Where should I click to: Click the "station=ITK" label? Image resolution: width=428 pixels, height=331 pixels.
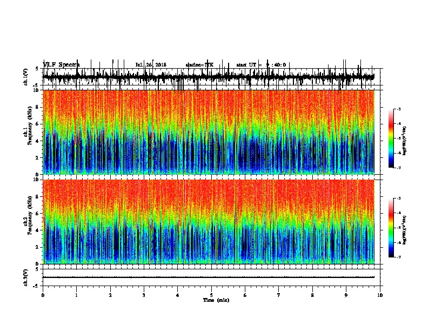coord(199,65)
